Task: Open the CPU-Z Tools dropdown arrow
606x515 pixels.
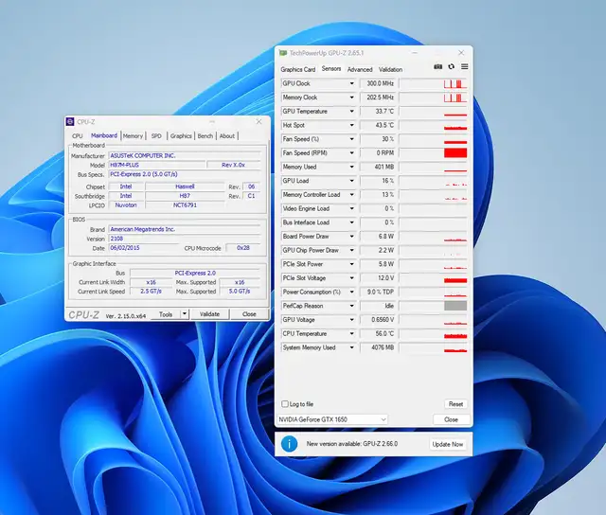Action: tap(185, 314)
